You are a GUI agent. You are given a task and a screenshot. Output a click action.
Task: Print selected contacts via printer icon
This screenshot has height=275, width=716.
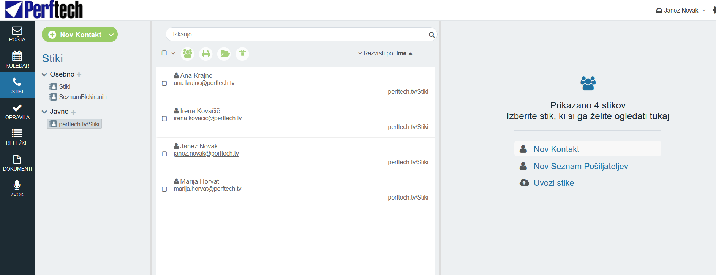206,53
